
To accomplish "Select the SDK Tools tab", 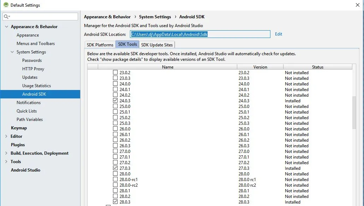I will (127, 44).
